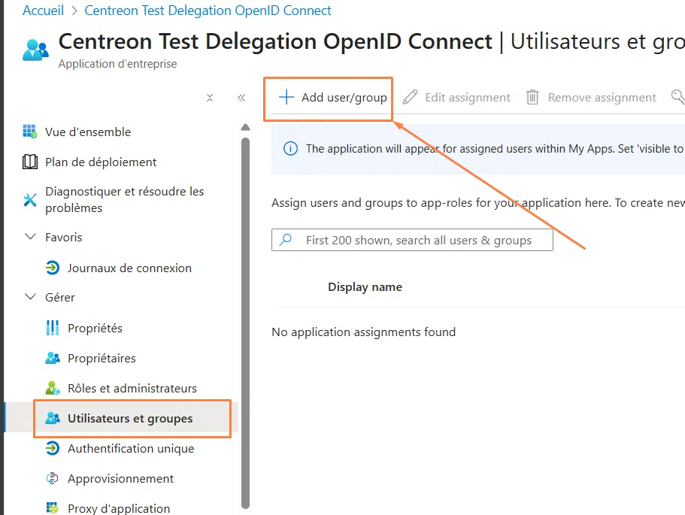Click the info icon in the notification banner
The height and width of the screenshot is (515, 685).
[291, 148]
